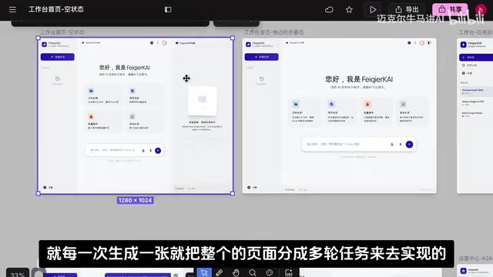493x277 pixels.
Task: Open the hamburger main menu
Action: click(x=12, y=10)
